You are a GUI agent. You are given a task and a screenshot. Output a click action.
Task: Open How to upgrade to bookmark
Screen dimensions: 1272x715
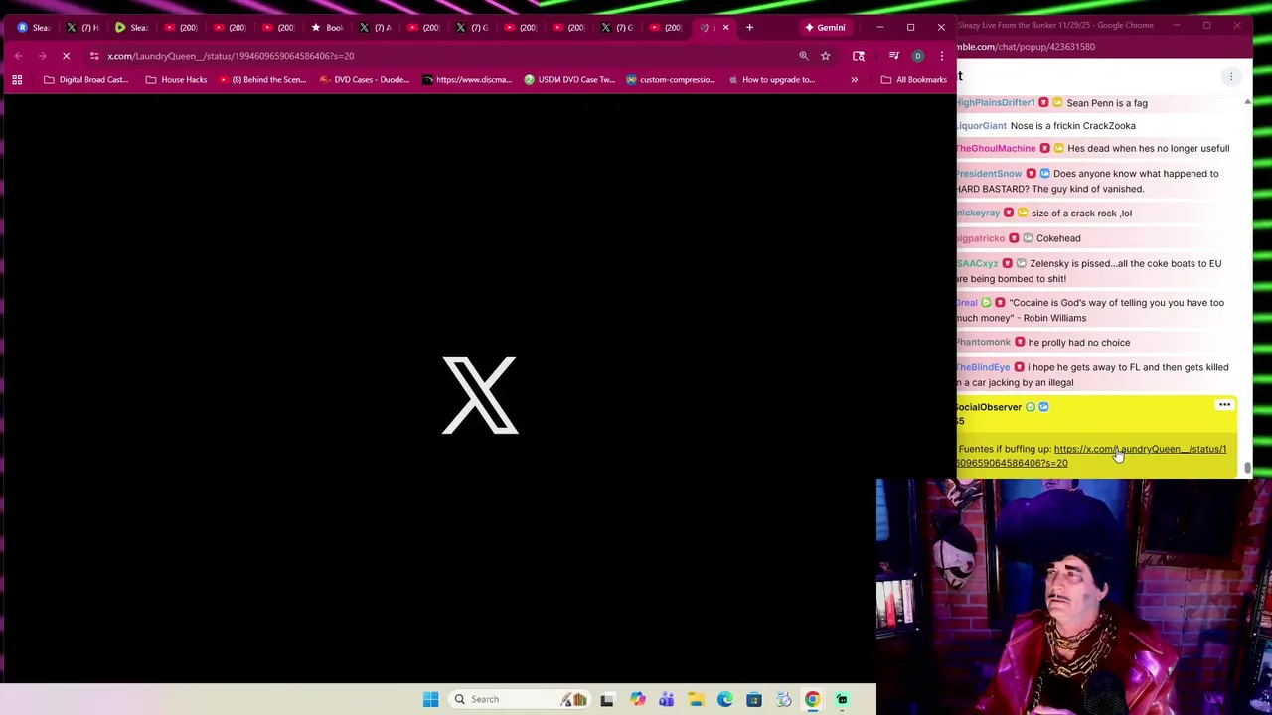(771, 79)
